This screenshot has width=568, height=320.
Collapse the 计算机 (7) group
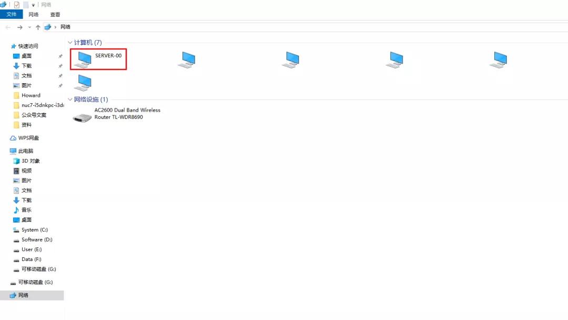pyautogui.click(x=70, y=43)
